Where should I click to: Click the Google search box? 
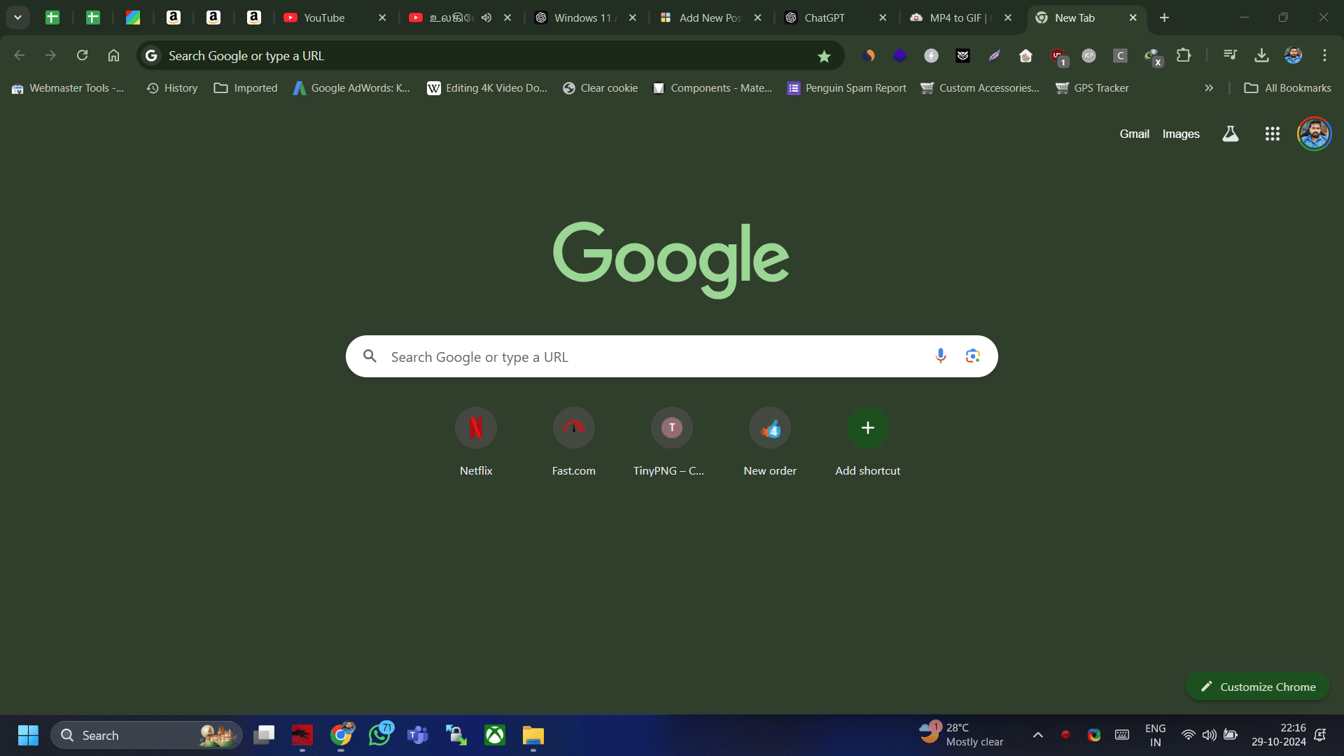click(671, 356)
